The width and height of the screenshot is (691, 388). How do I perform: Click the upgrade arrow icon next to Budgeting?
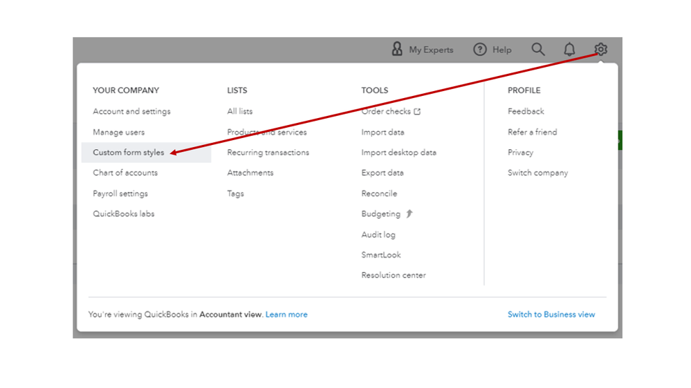click(409, 214)
